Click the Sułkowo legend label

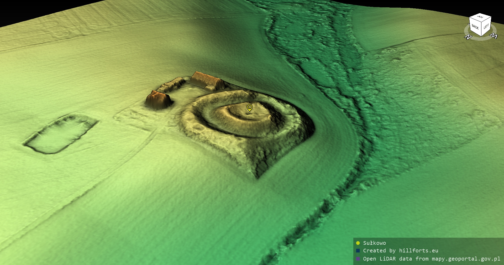(374, 243)
